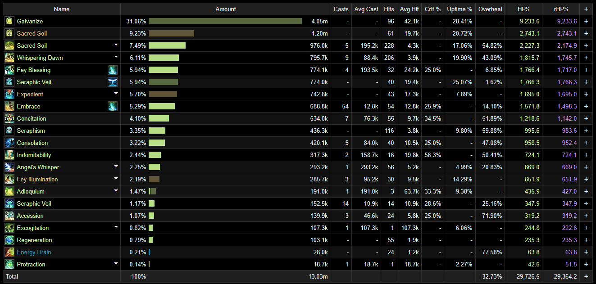Click the Total amount value 13.03m
The image size is (596, 284).
pos(318,276)
